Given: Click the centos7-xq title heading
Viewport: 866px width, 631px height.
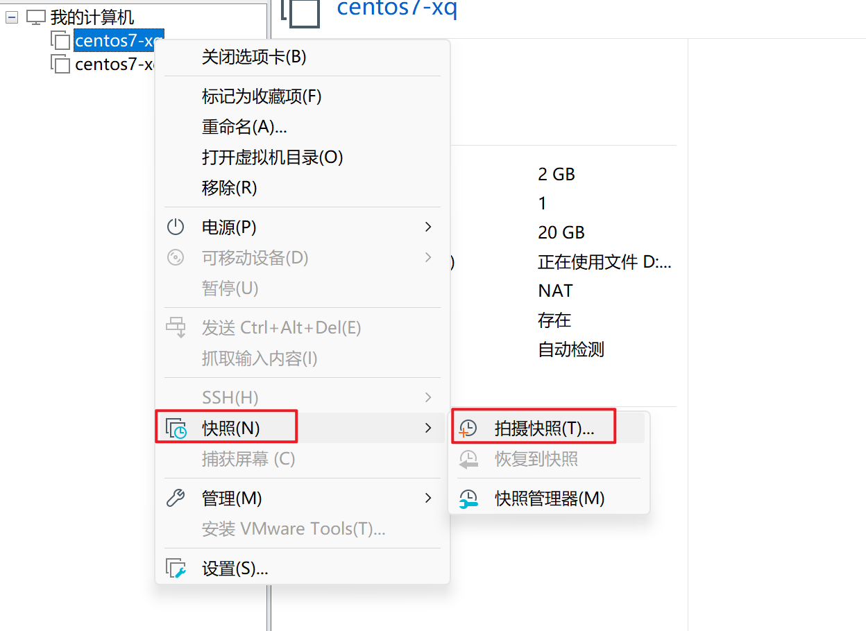Looking at the screenshot, I should pos(397,8).
